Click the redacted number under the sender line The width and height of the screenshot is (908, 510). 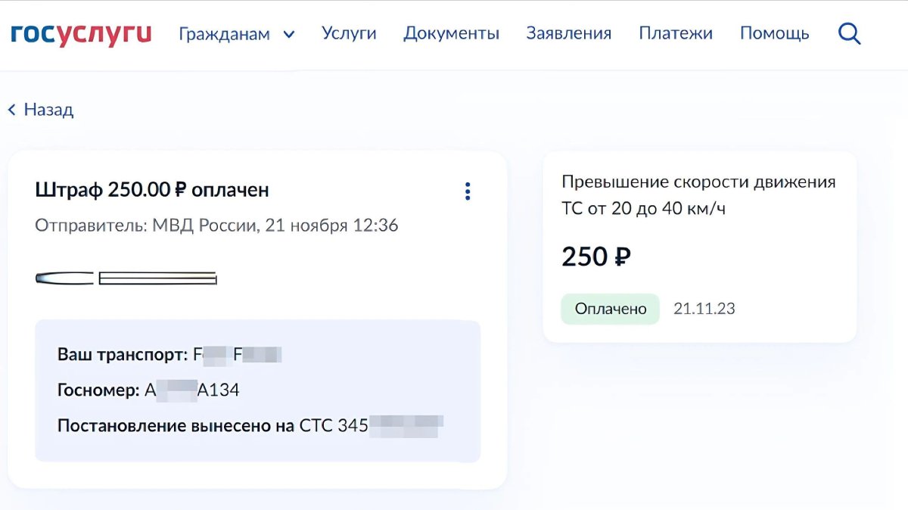126,278
